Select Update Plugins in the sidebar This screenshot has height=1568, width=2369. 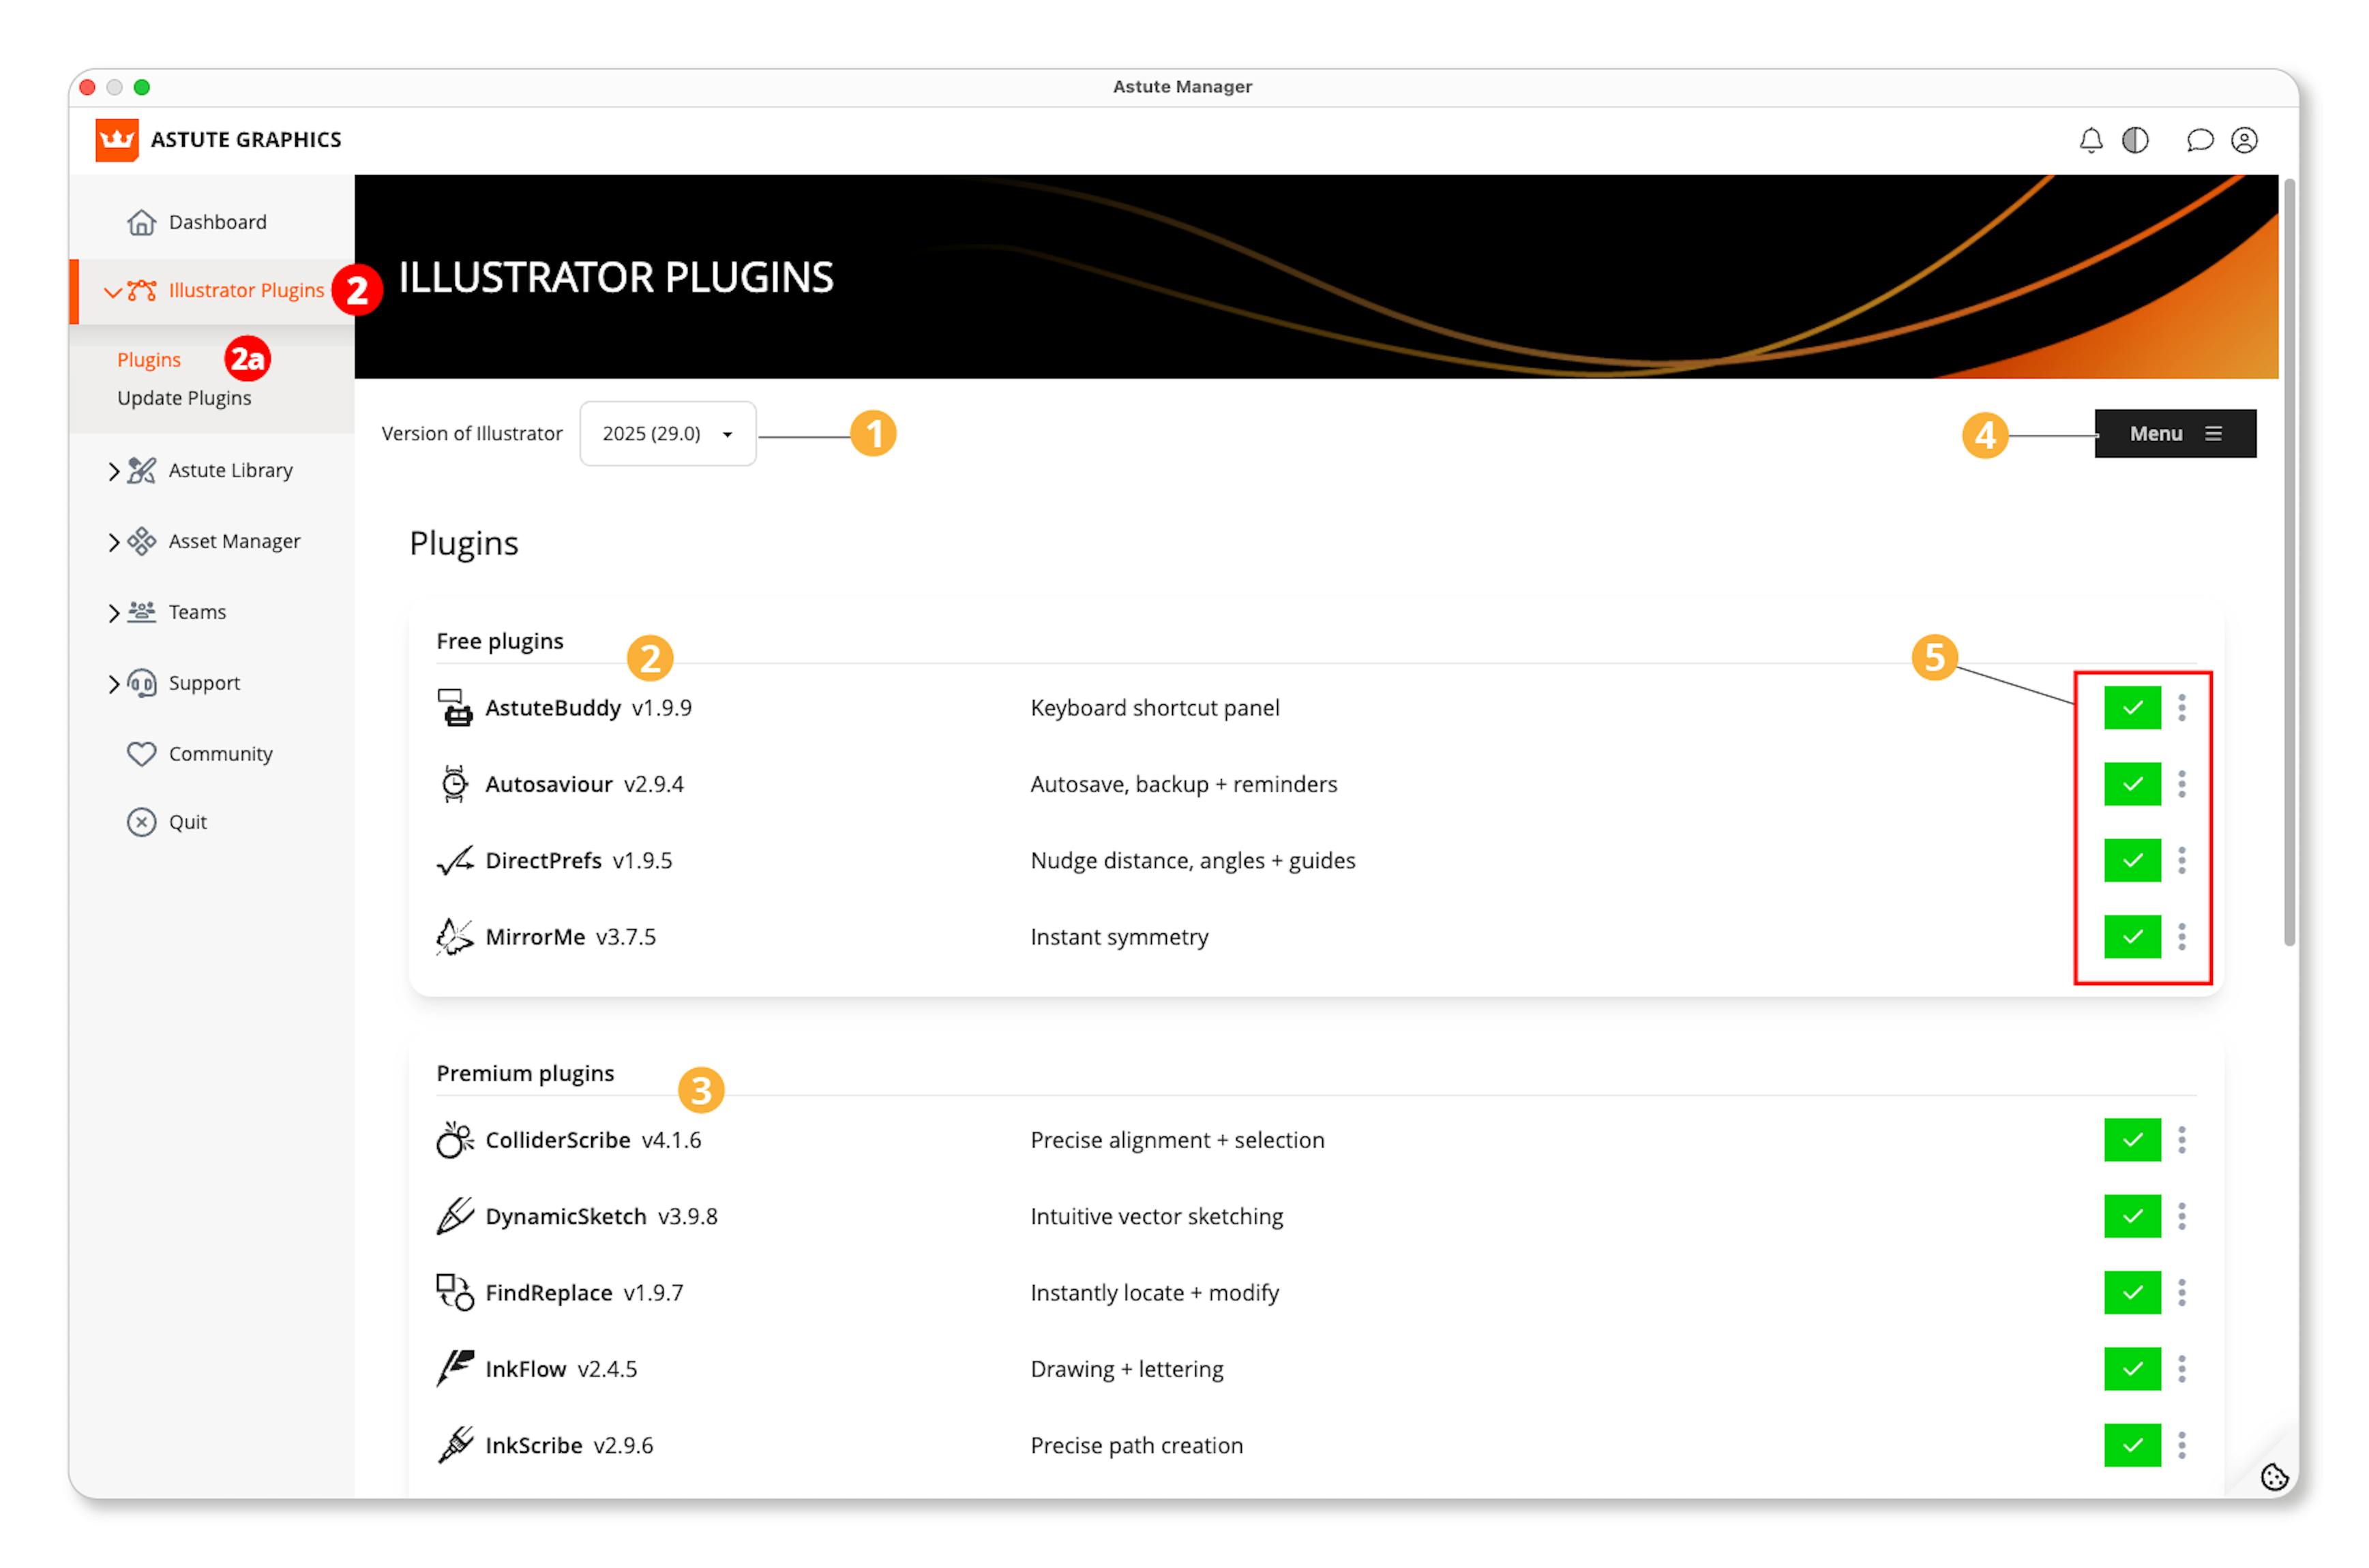point(184,397)
